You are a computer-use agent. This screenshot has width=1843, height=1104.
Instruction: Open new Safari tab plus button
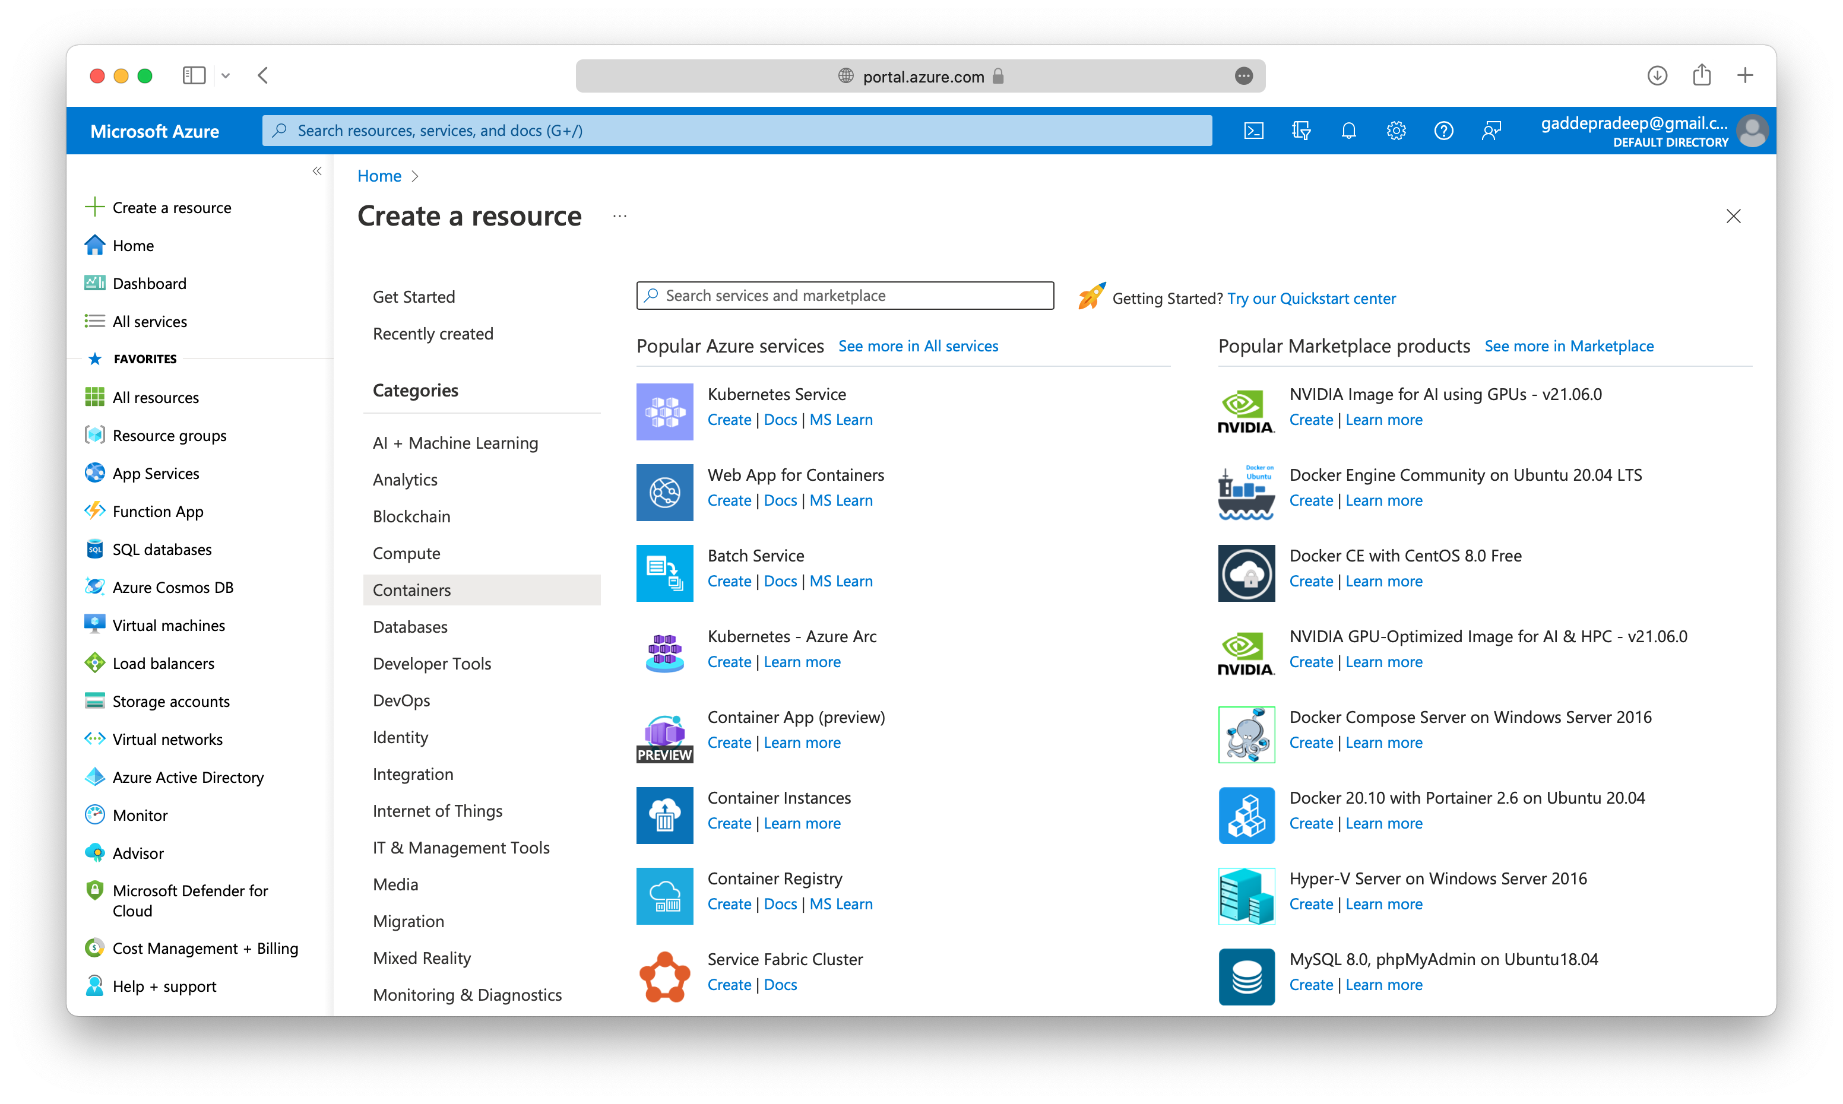tap(1745, 75)
